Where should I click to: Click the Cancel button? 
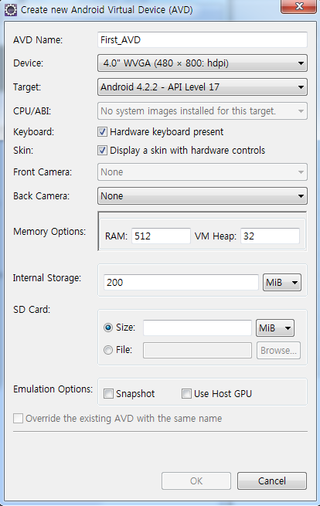coord(272,481)
